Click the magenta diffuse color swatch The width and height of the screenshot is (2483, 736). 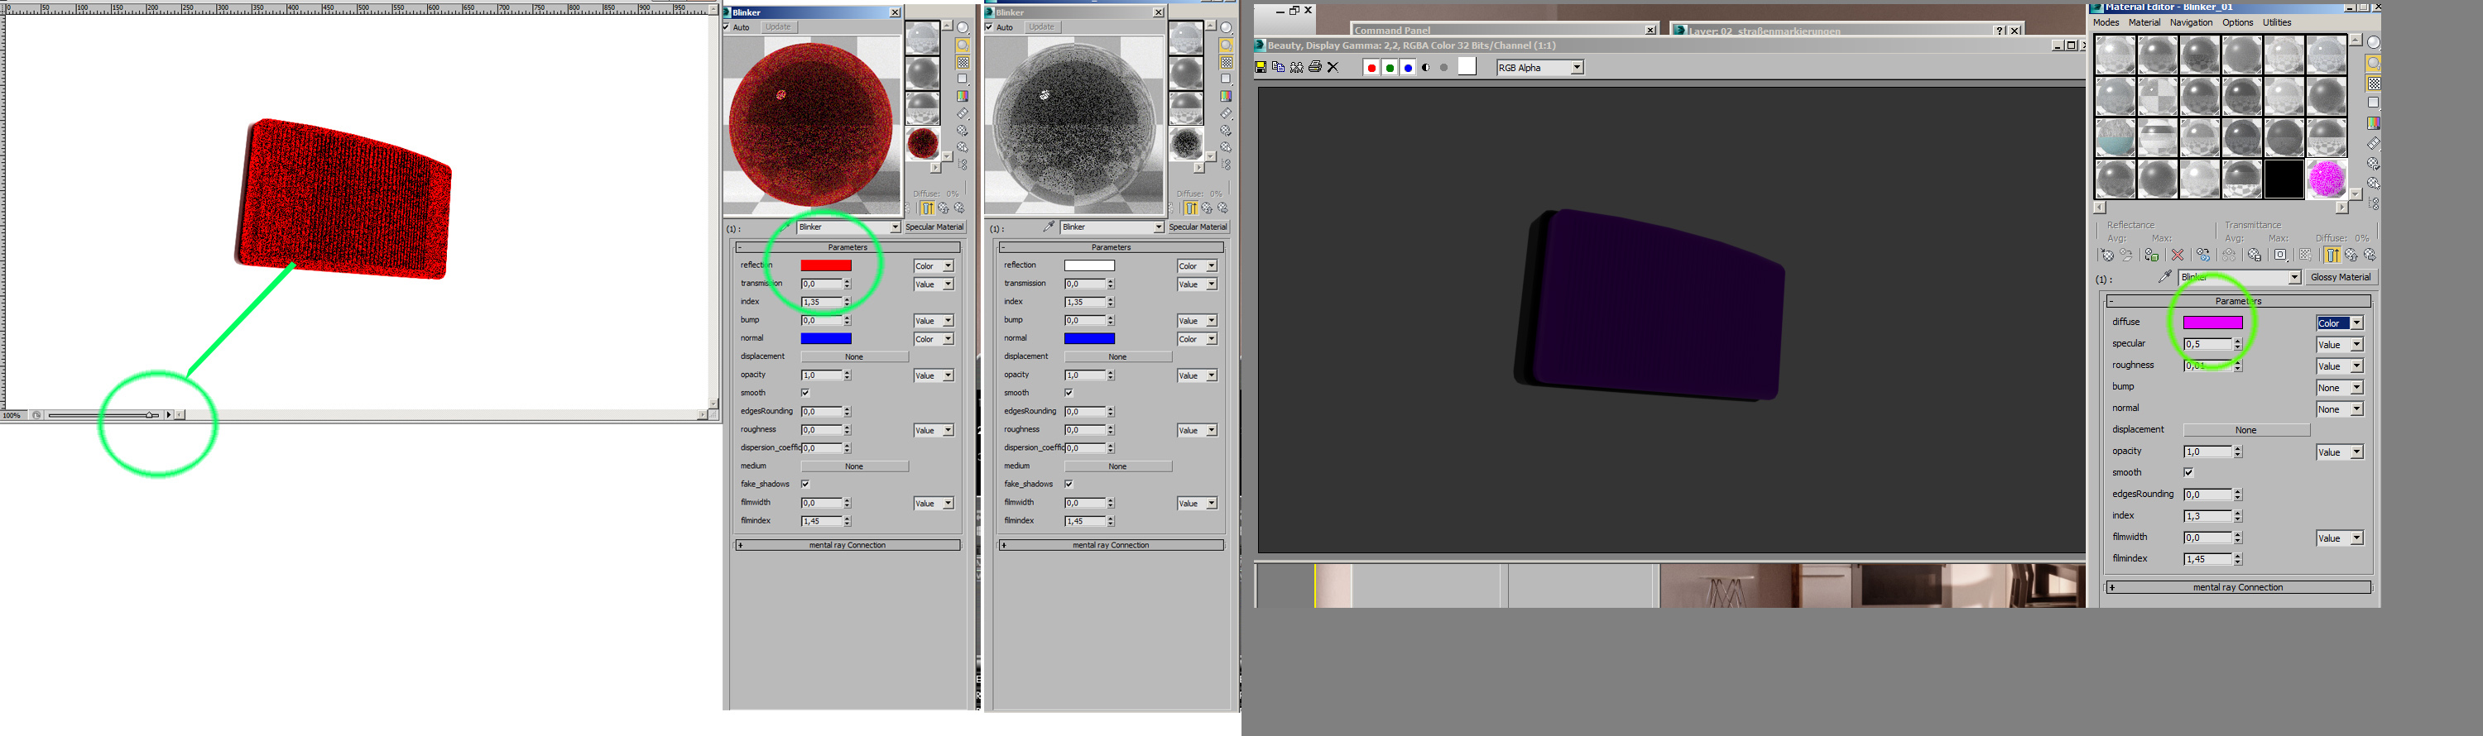tap(2212, 323)
